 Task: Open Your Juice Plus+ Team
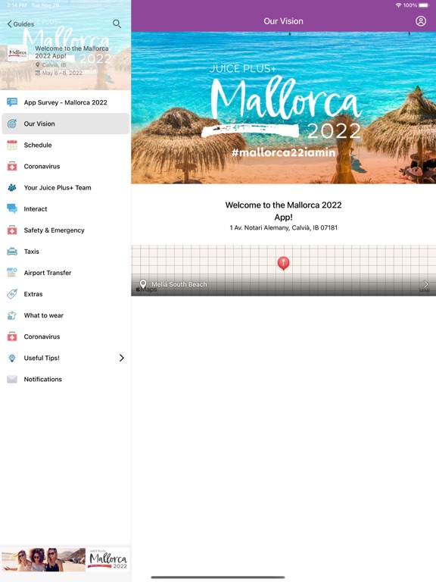pos(66,187)
